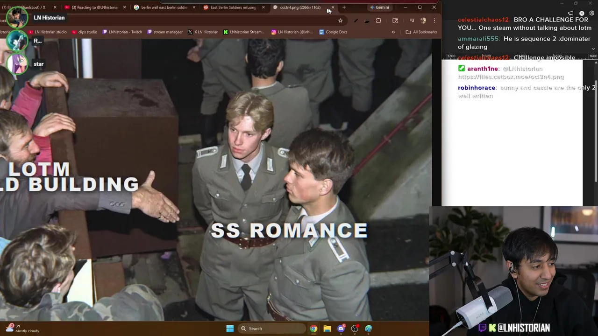Close the Reacting to @LNhistorian tab
The image size is (598, 336).
click(x=125, y=7)
